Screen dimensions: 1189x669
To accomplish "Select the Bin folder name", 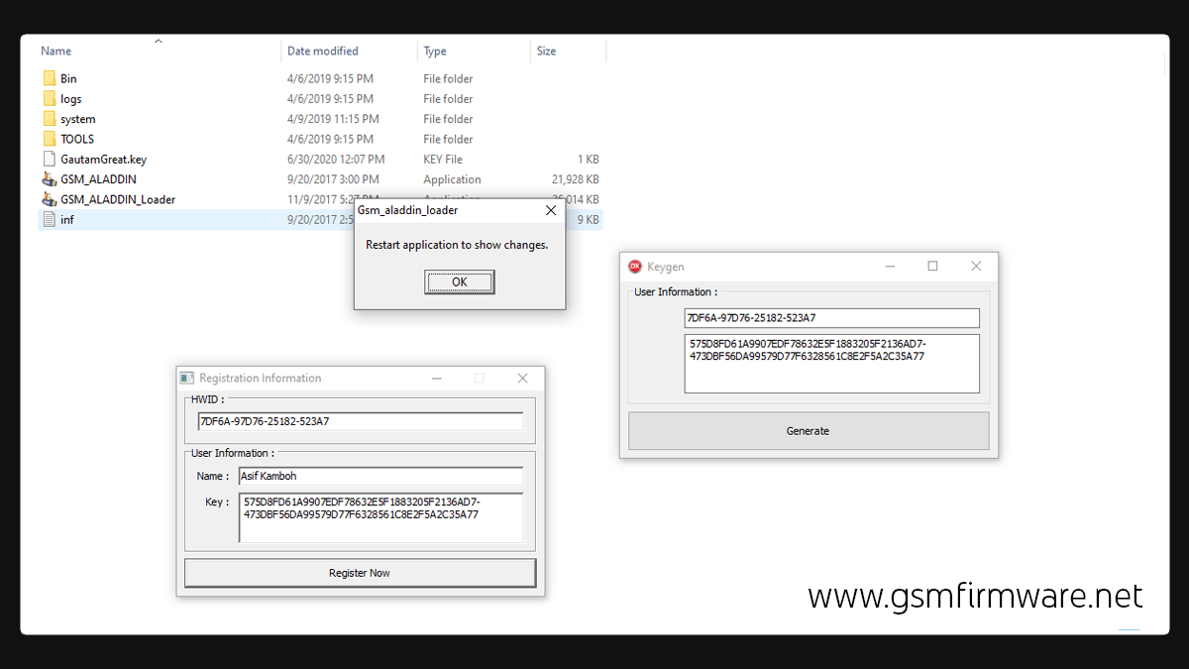I will tap(68, 78).
